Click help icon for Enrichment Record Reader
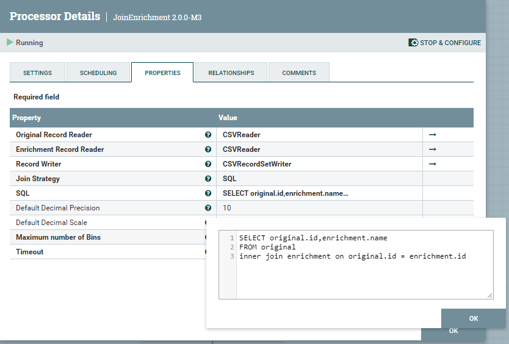The width and height of the screenshot is (509, 344). click(x=208, y=149)
